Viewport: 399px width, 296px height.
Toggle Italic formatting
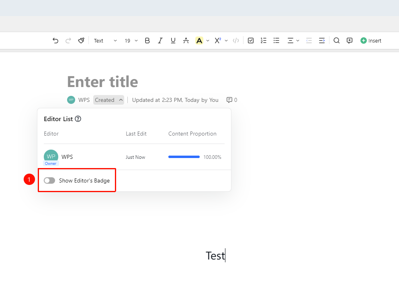[160, 41]
